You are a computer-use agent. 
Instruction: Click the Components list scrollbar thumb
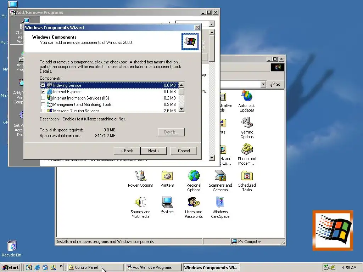(181, 92)
